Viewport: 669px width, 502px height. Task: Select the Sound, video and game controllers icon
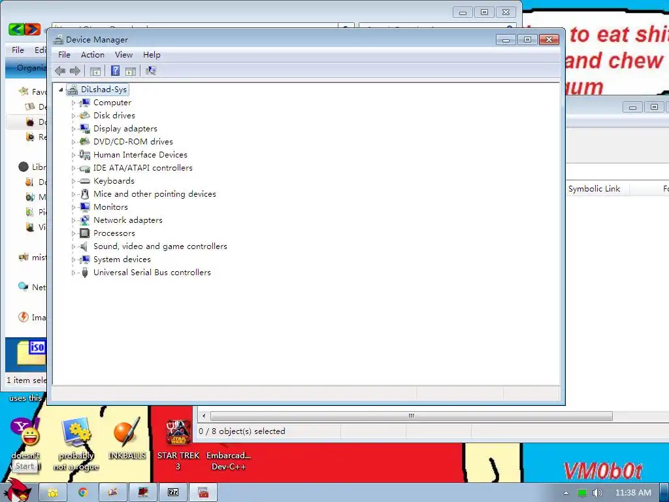pyautogui.click(x=85, y=246)
